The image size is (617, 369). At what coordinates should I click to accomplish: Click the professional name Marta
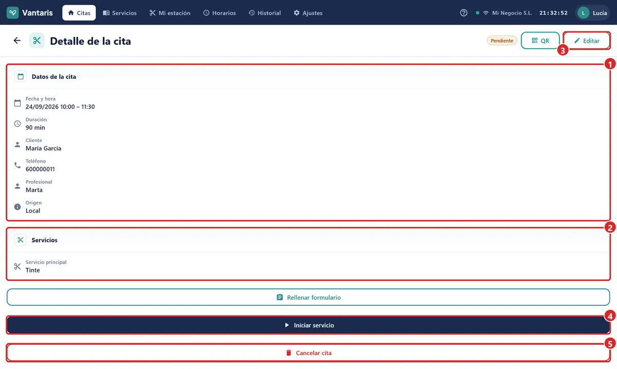34,190
